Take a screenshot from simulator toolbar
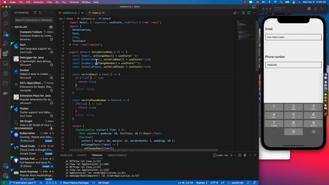The image size is (329, 185). tap(316, 9)
